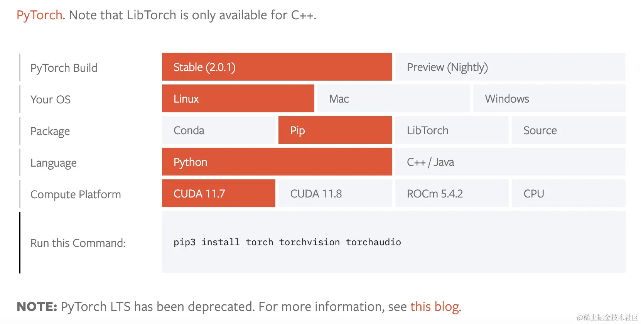
Task: Choose CUDA 11.8 compute platform
Action: point(335,193)
